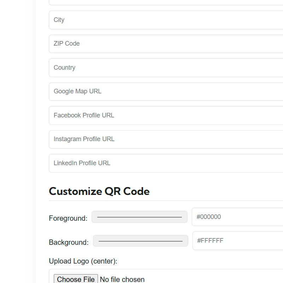Click the City input field

[166, 20]
